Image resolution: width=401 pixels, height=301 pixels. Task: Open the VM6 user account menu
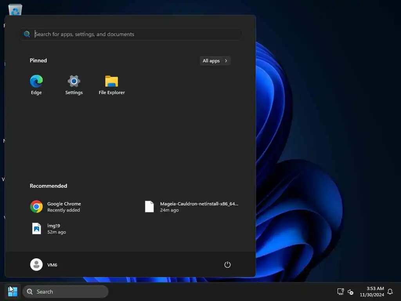44,265
